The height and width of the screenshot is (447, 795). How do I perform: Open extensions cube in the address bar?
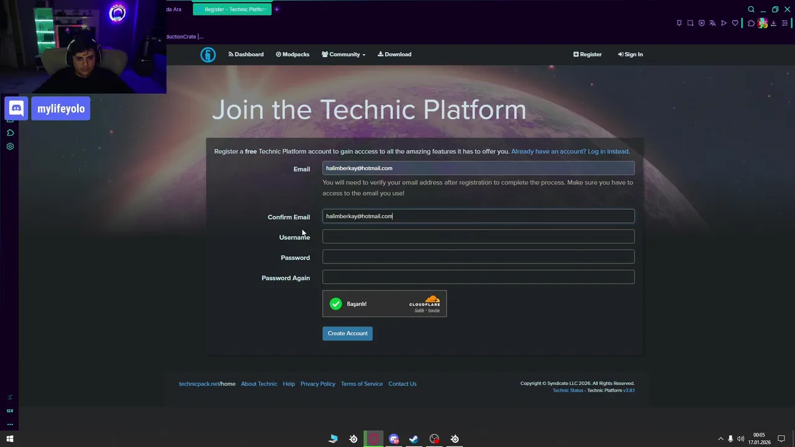tap(751, 23)
